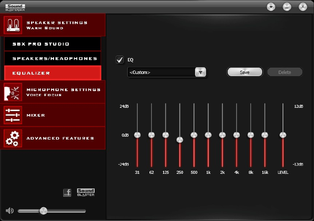Open title bar dropdown menu arrow button
This screenshot has height=221, width=314.
[271, 7]
